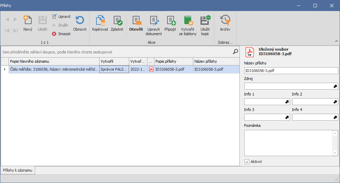This screenshot has width=340, height=183.
Task: Show archive with Archiv filter
Action: (225, 23)
